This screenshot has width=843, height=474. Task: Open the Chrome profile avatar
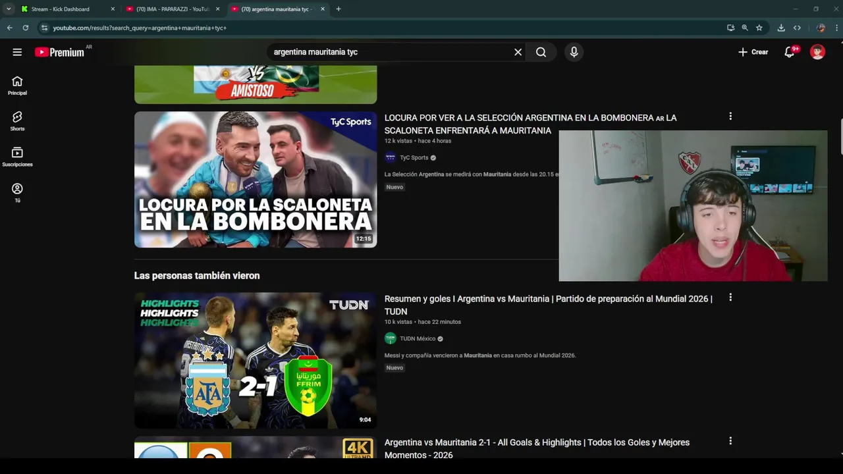pyautogui.click(x=821, y=28)
